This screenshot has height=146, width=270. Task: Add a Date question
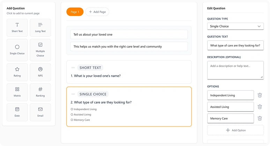17,112
